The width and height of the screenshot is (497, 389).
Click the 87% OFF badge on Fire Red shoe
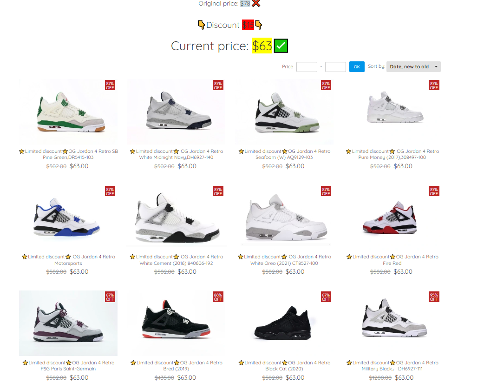434,191
